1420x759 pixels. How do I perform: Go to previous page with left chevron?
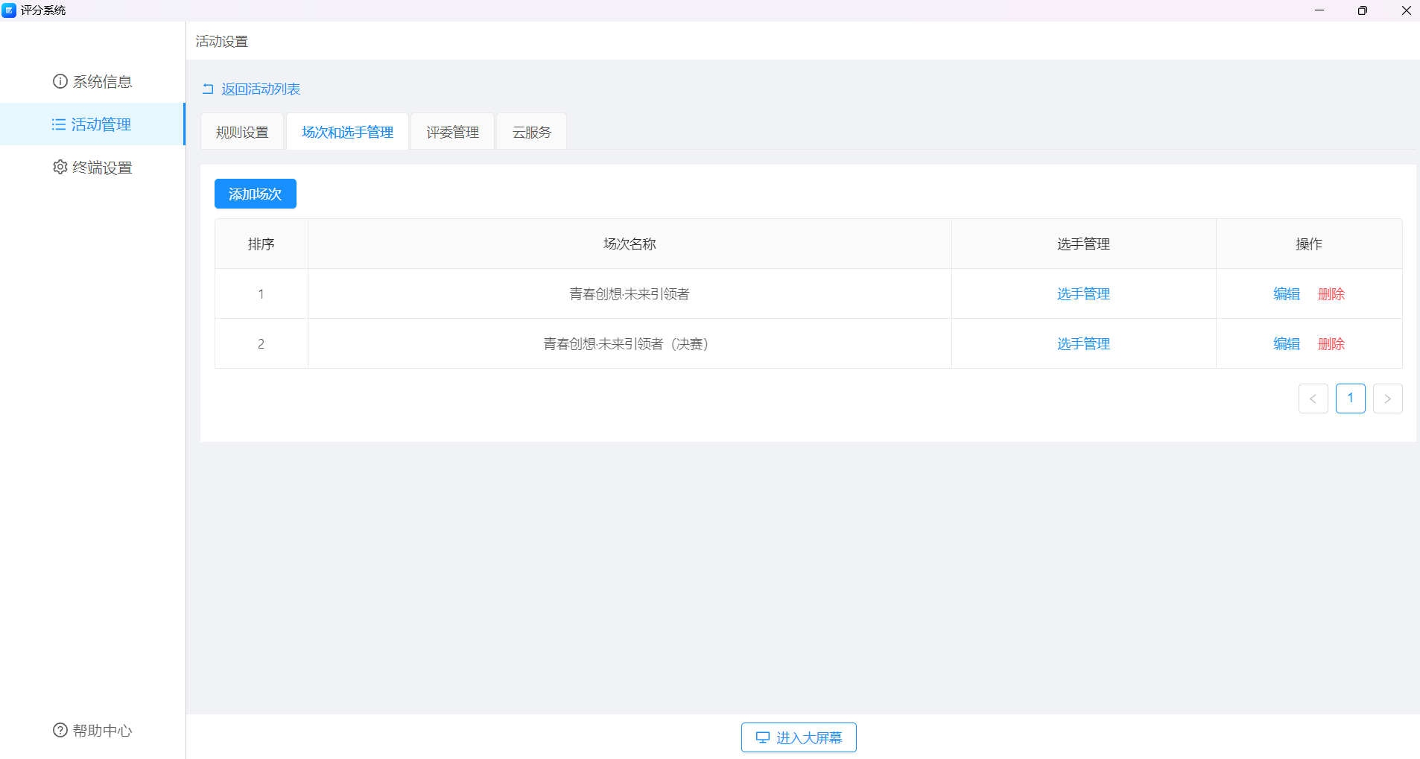pyautogui.click(x=1313, y=398)
